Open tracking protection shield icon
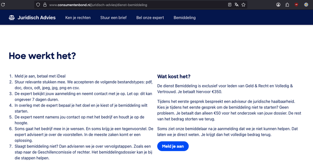This screenshot has height=164, width=313. click(x=38, y=5)
